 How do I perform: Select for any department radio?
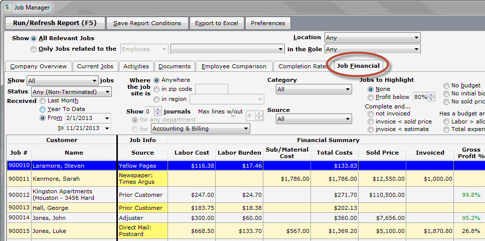(135, 120)
